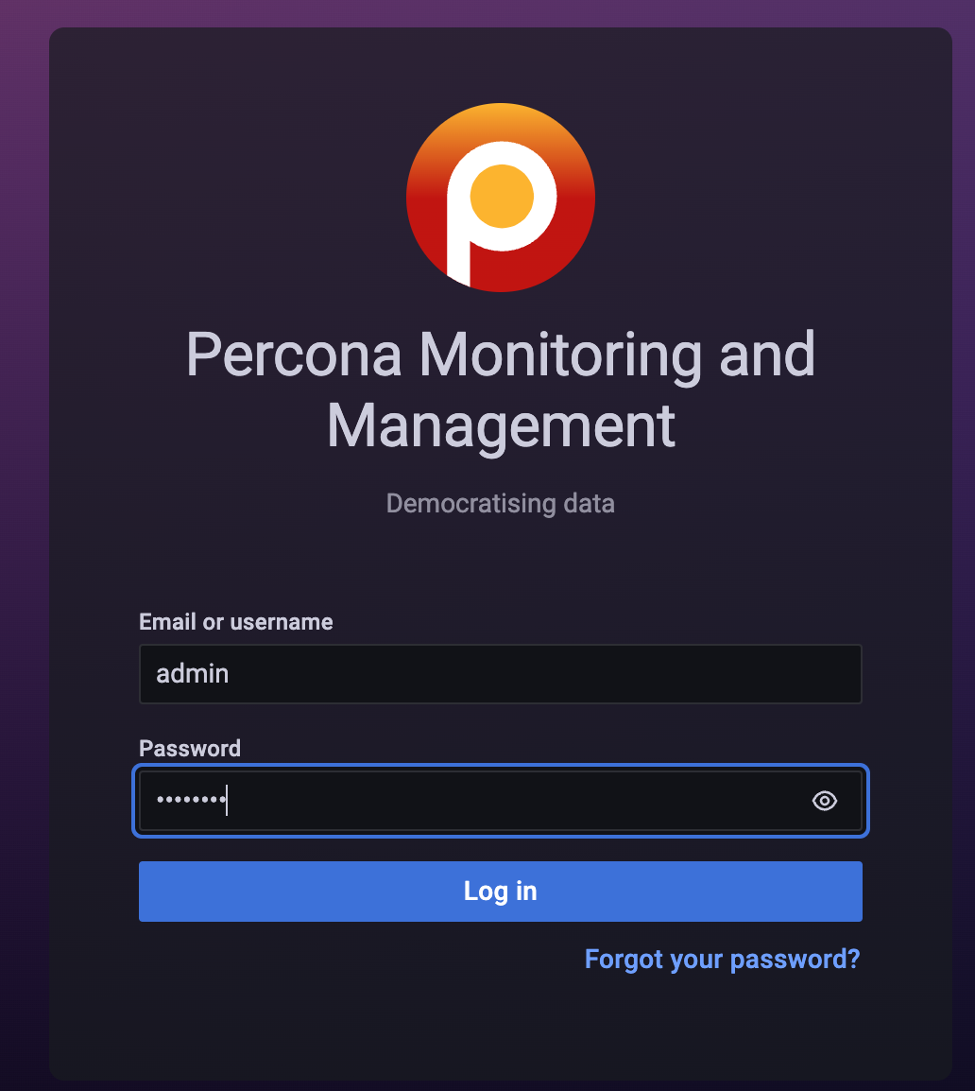Show the password with the eye icon

click(824, 801)
